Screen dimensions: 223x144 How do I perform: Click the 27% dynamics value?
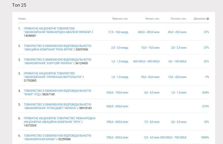tap(206, 48)
